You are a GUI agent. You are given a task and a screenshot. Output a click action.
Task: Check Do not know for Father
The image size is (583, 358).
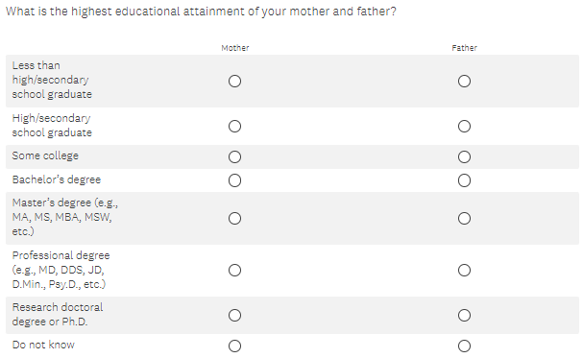[x=464, y=346]
